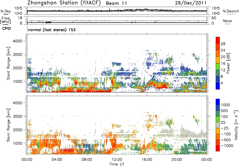The height and width of the screenshot is (166, 239).
Task: Click '4000' tick on velocity panel axis
Action: coord(17,103)
